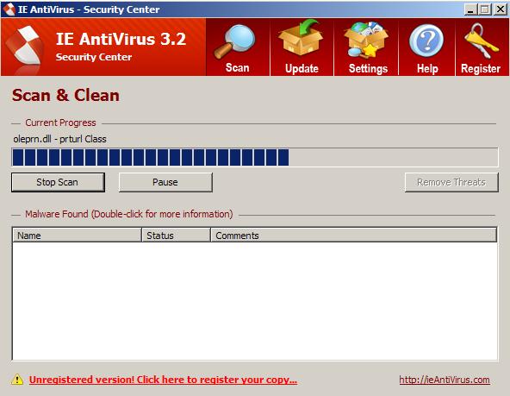
Task: Open Settings via the package icon
Action: point(367,40)
